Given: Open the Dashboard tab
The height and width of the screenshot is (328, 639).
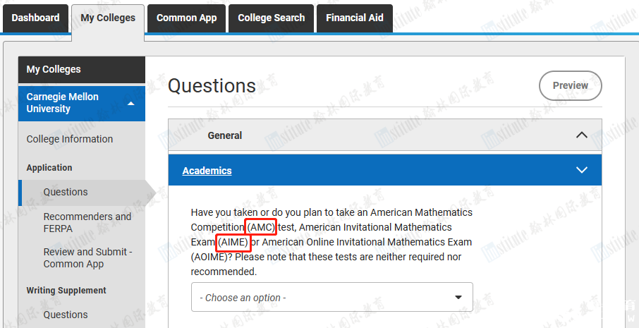Looking at the screenshot, I should pyautogui.click(x=36, y=18).
